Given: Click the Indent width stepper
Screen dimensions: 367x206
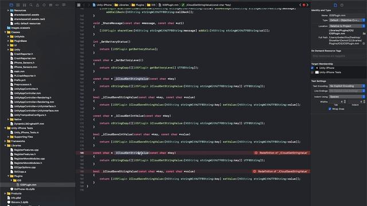Looking at the screenshot, I should click(364, 102).
